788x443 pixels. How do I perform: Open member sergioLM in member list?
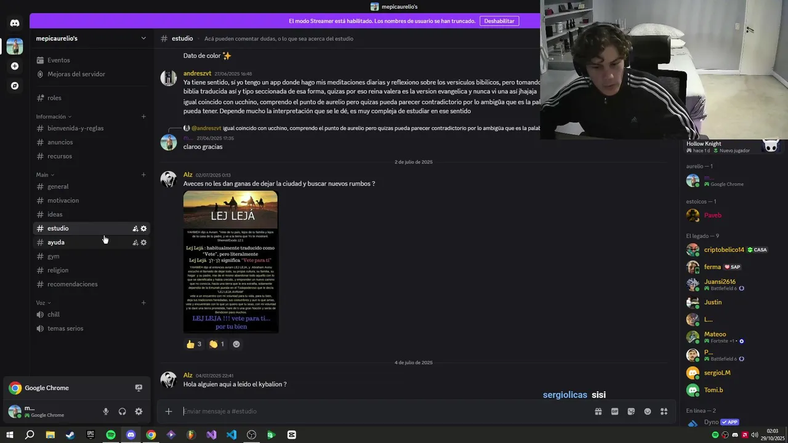(733, 373)
